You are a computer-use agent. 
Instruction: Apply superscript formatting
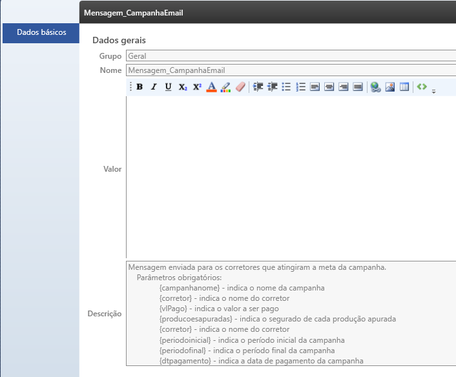tap(197, 87)
